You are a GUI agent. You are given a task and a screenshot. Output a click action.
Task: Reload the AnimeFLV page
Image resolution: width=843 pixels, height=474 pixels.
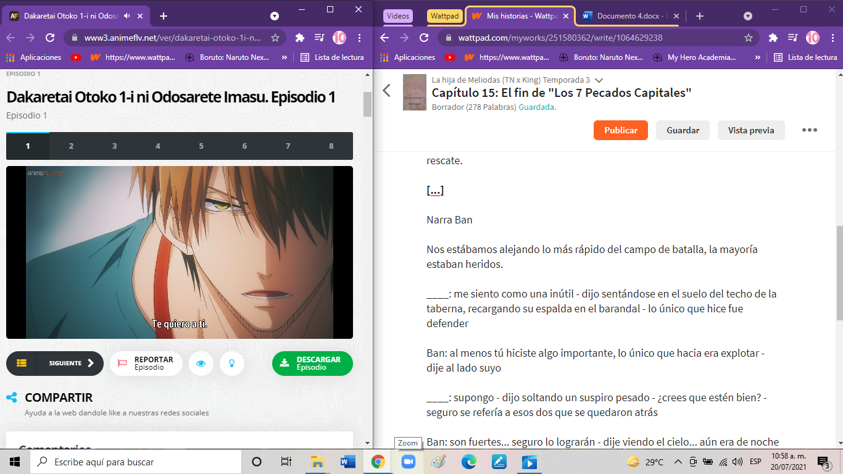click(50, 38)
